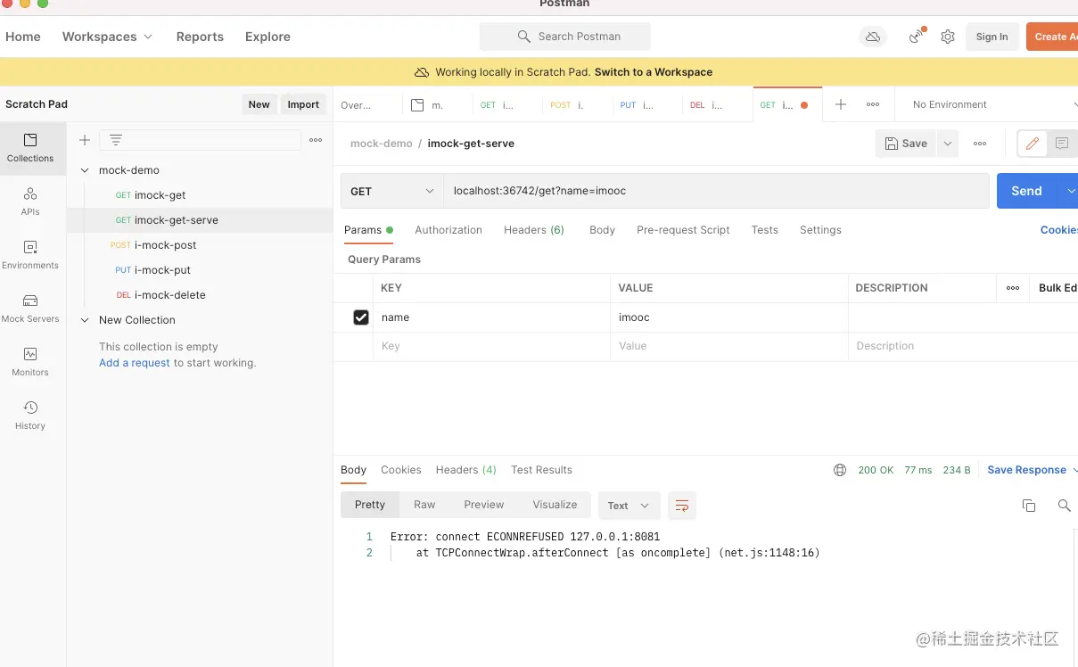Click the pencil edit mode icon

click(x=1033, y=144)
